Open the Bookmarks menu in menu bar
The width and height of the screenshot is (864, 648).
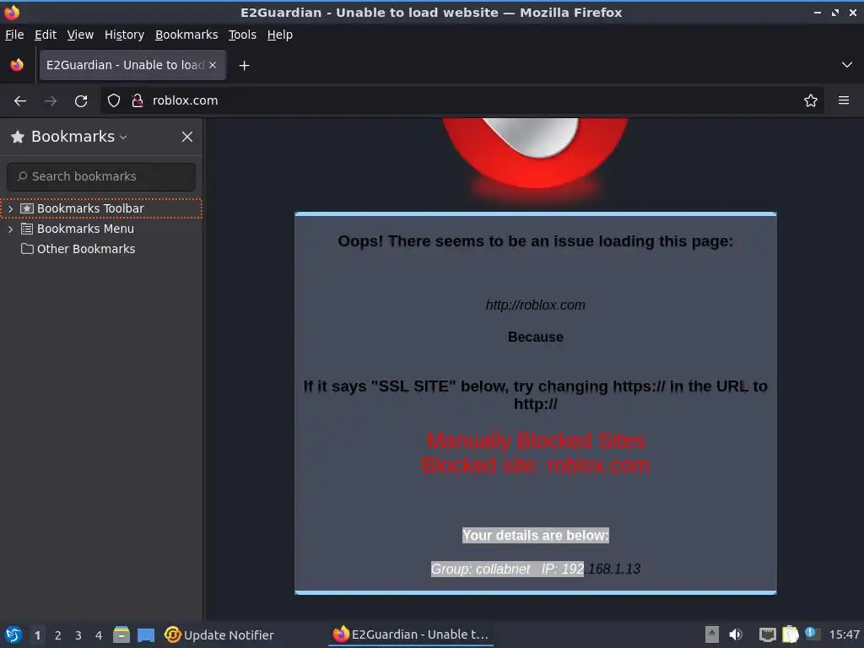point(186,35)
